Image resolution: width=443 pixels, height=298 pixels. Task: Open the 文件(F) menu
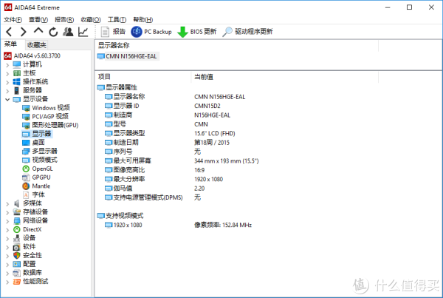click(x=13, y=19)
